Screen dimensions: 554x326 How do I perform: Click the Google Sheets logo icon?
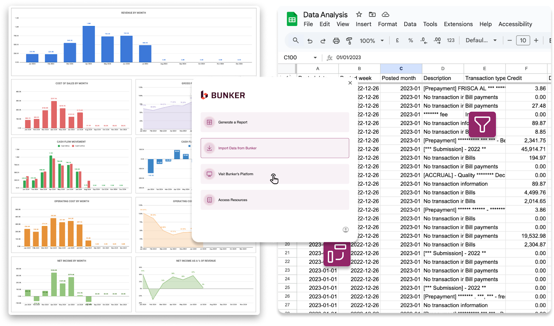tap(292, 19)
